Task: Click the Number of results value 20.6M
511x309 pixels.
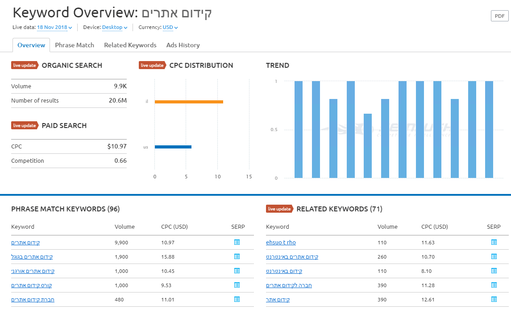Action: (x=118, y=101)
